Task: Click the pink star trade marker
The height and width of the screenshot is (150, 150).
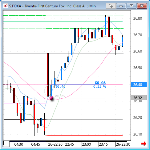Action: 51,98
